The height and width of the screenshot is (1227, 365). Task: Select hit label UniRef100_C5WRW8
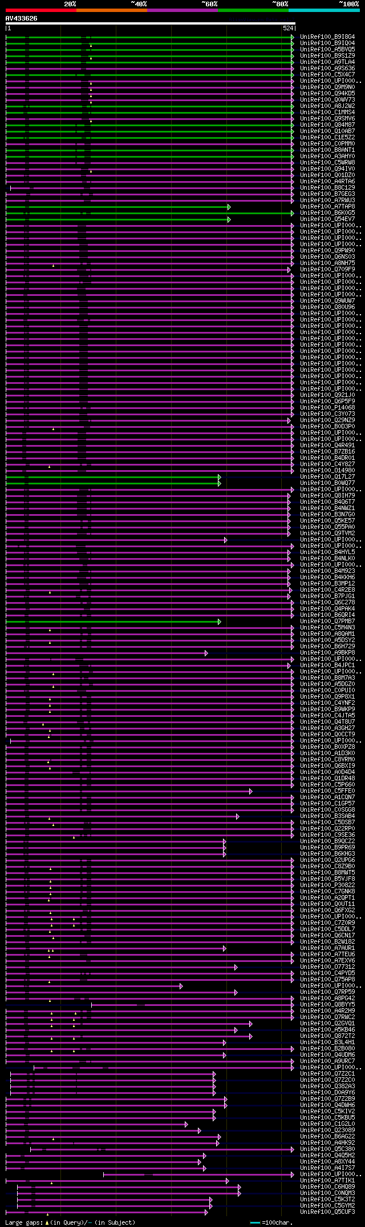[x=327, y=162]
